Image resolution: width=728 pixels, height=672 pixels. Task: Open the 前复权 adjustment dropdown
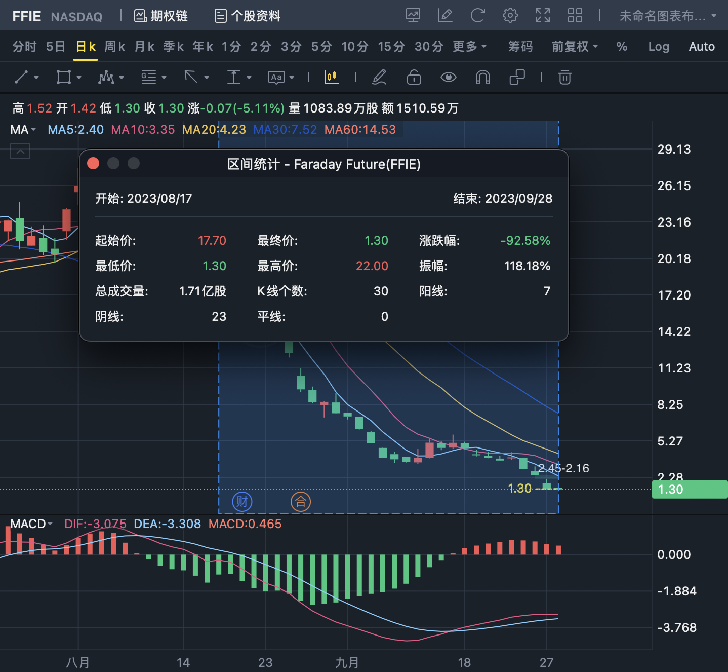pyautogui.click(x=575, y=47)
